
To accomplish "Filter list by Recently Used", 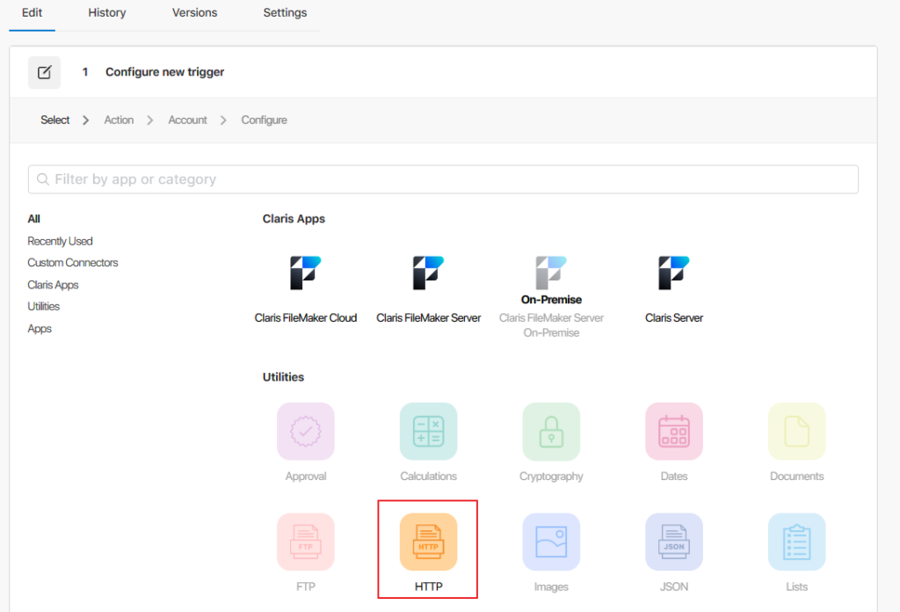I will [x=60, y=241].
